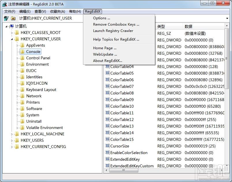The width and height of the screenshot is (232, 182).
Task: Click the Software key folder icon
Action: (22, 109)
